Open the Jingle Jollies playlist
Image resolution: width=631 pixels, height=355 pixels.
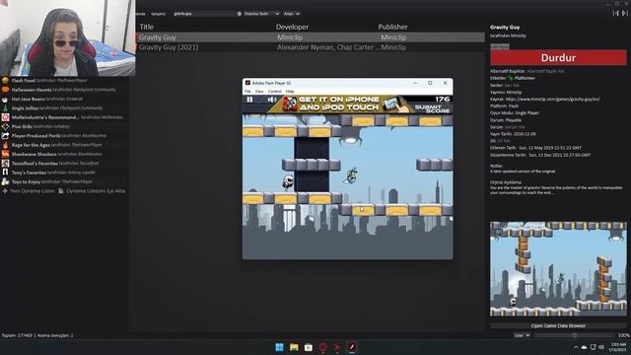[64, 108]
